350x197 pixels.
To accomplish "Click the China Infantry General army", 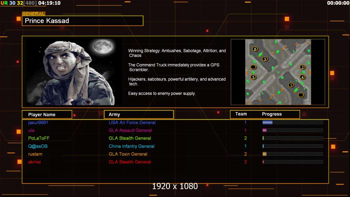I will pyautogui.click(x=132, y=146).
